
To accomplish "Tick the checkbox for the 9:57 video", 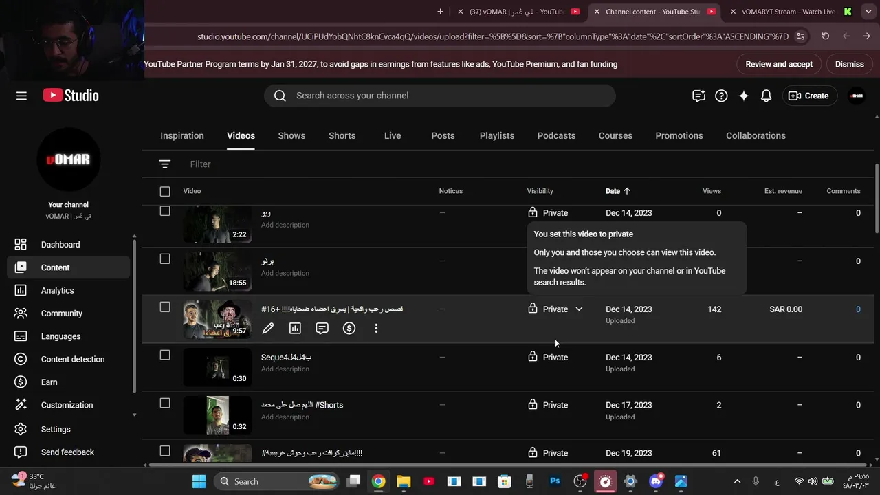I will click(165, 307).
